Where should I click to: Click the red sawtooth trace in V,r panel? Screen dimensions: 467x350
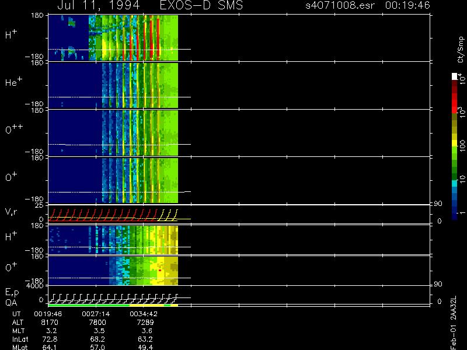tap(103, 215)
